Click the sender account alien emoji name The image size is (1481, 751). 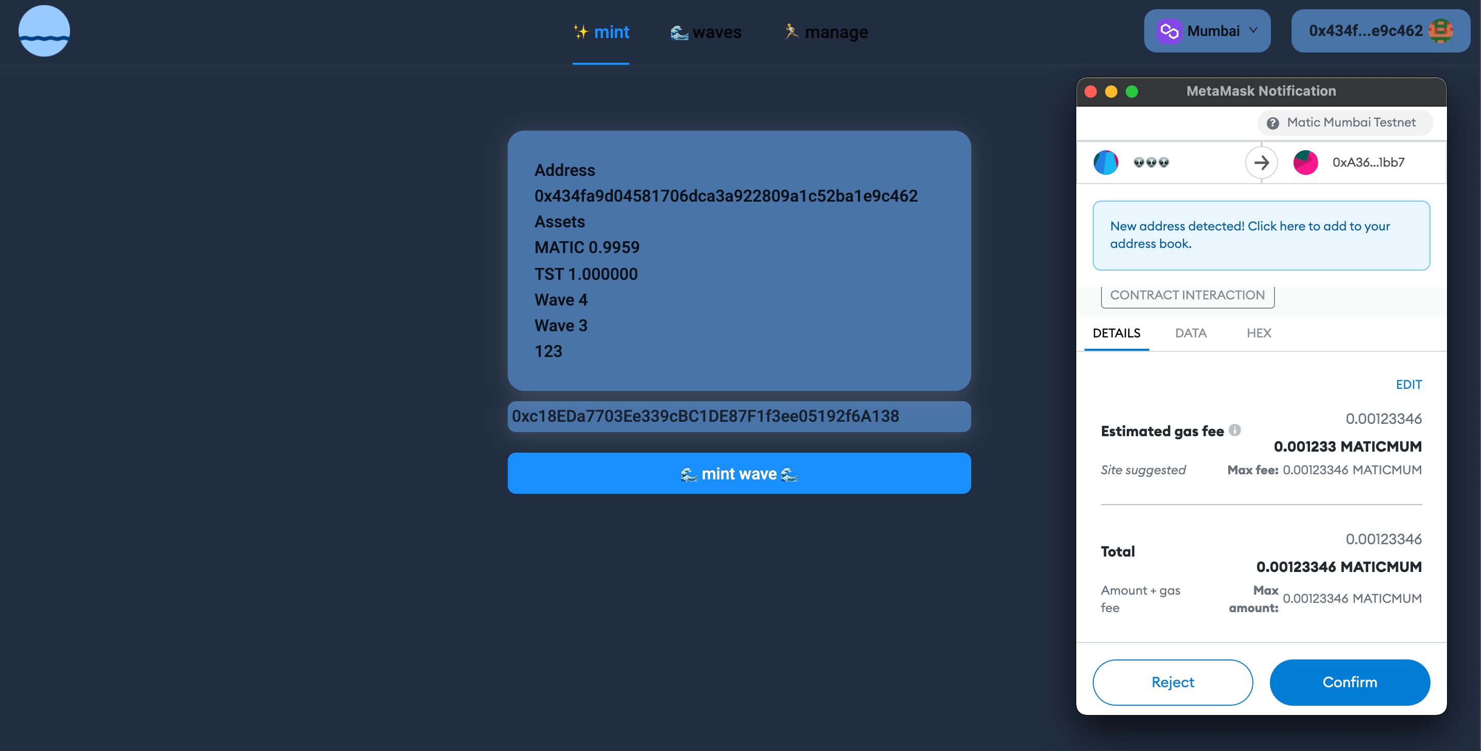1151,163
